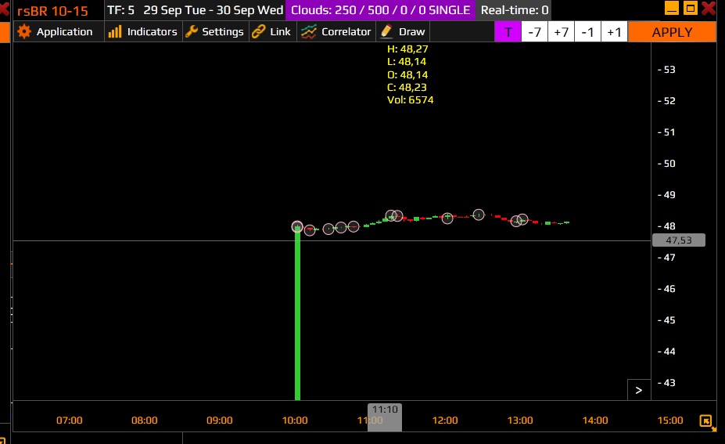The height and width of the screenshot is (444, 725).
Task: Click the Correlator chart lines icon
Action: click(308, 31)
